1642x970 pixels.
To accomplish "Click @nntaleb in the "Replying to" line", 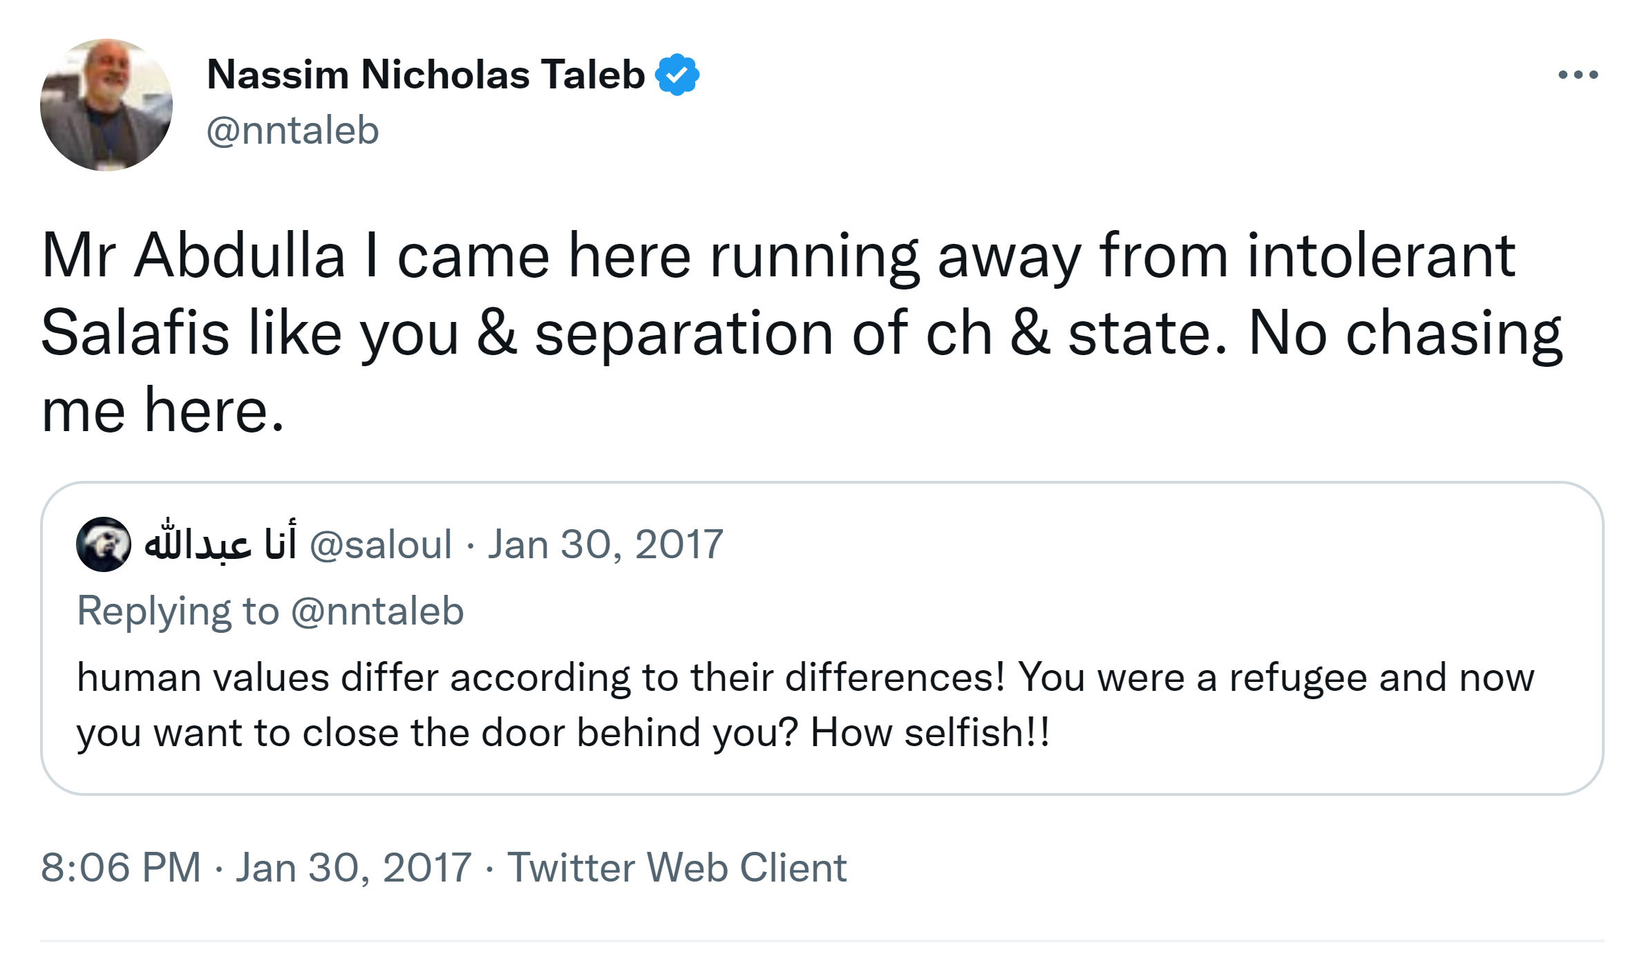I will [x=377, y=611].
